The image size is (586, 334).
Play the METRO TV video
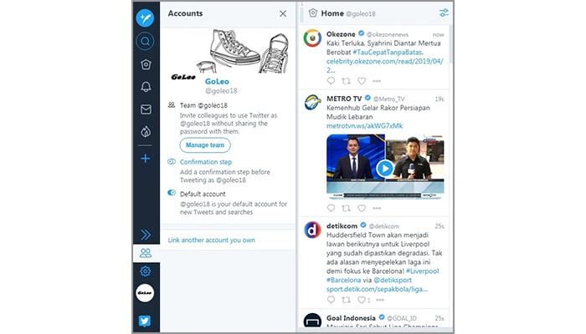(385, 169)
